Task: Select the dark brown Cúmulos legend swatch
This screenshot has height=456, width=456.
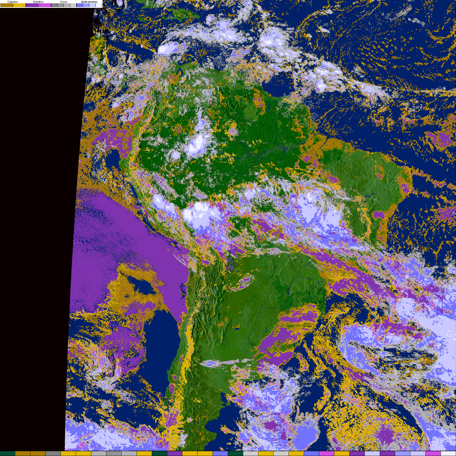Action: pyautogui.click(x=7, y=5)
